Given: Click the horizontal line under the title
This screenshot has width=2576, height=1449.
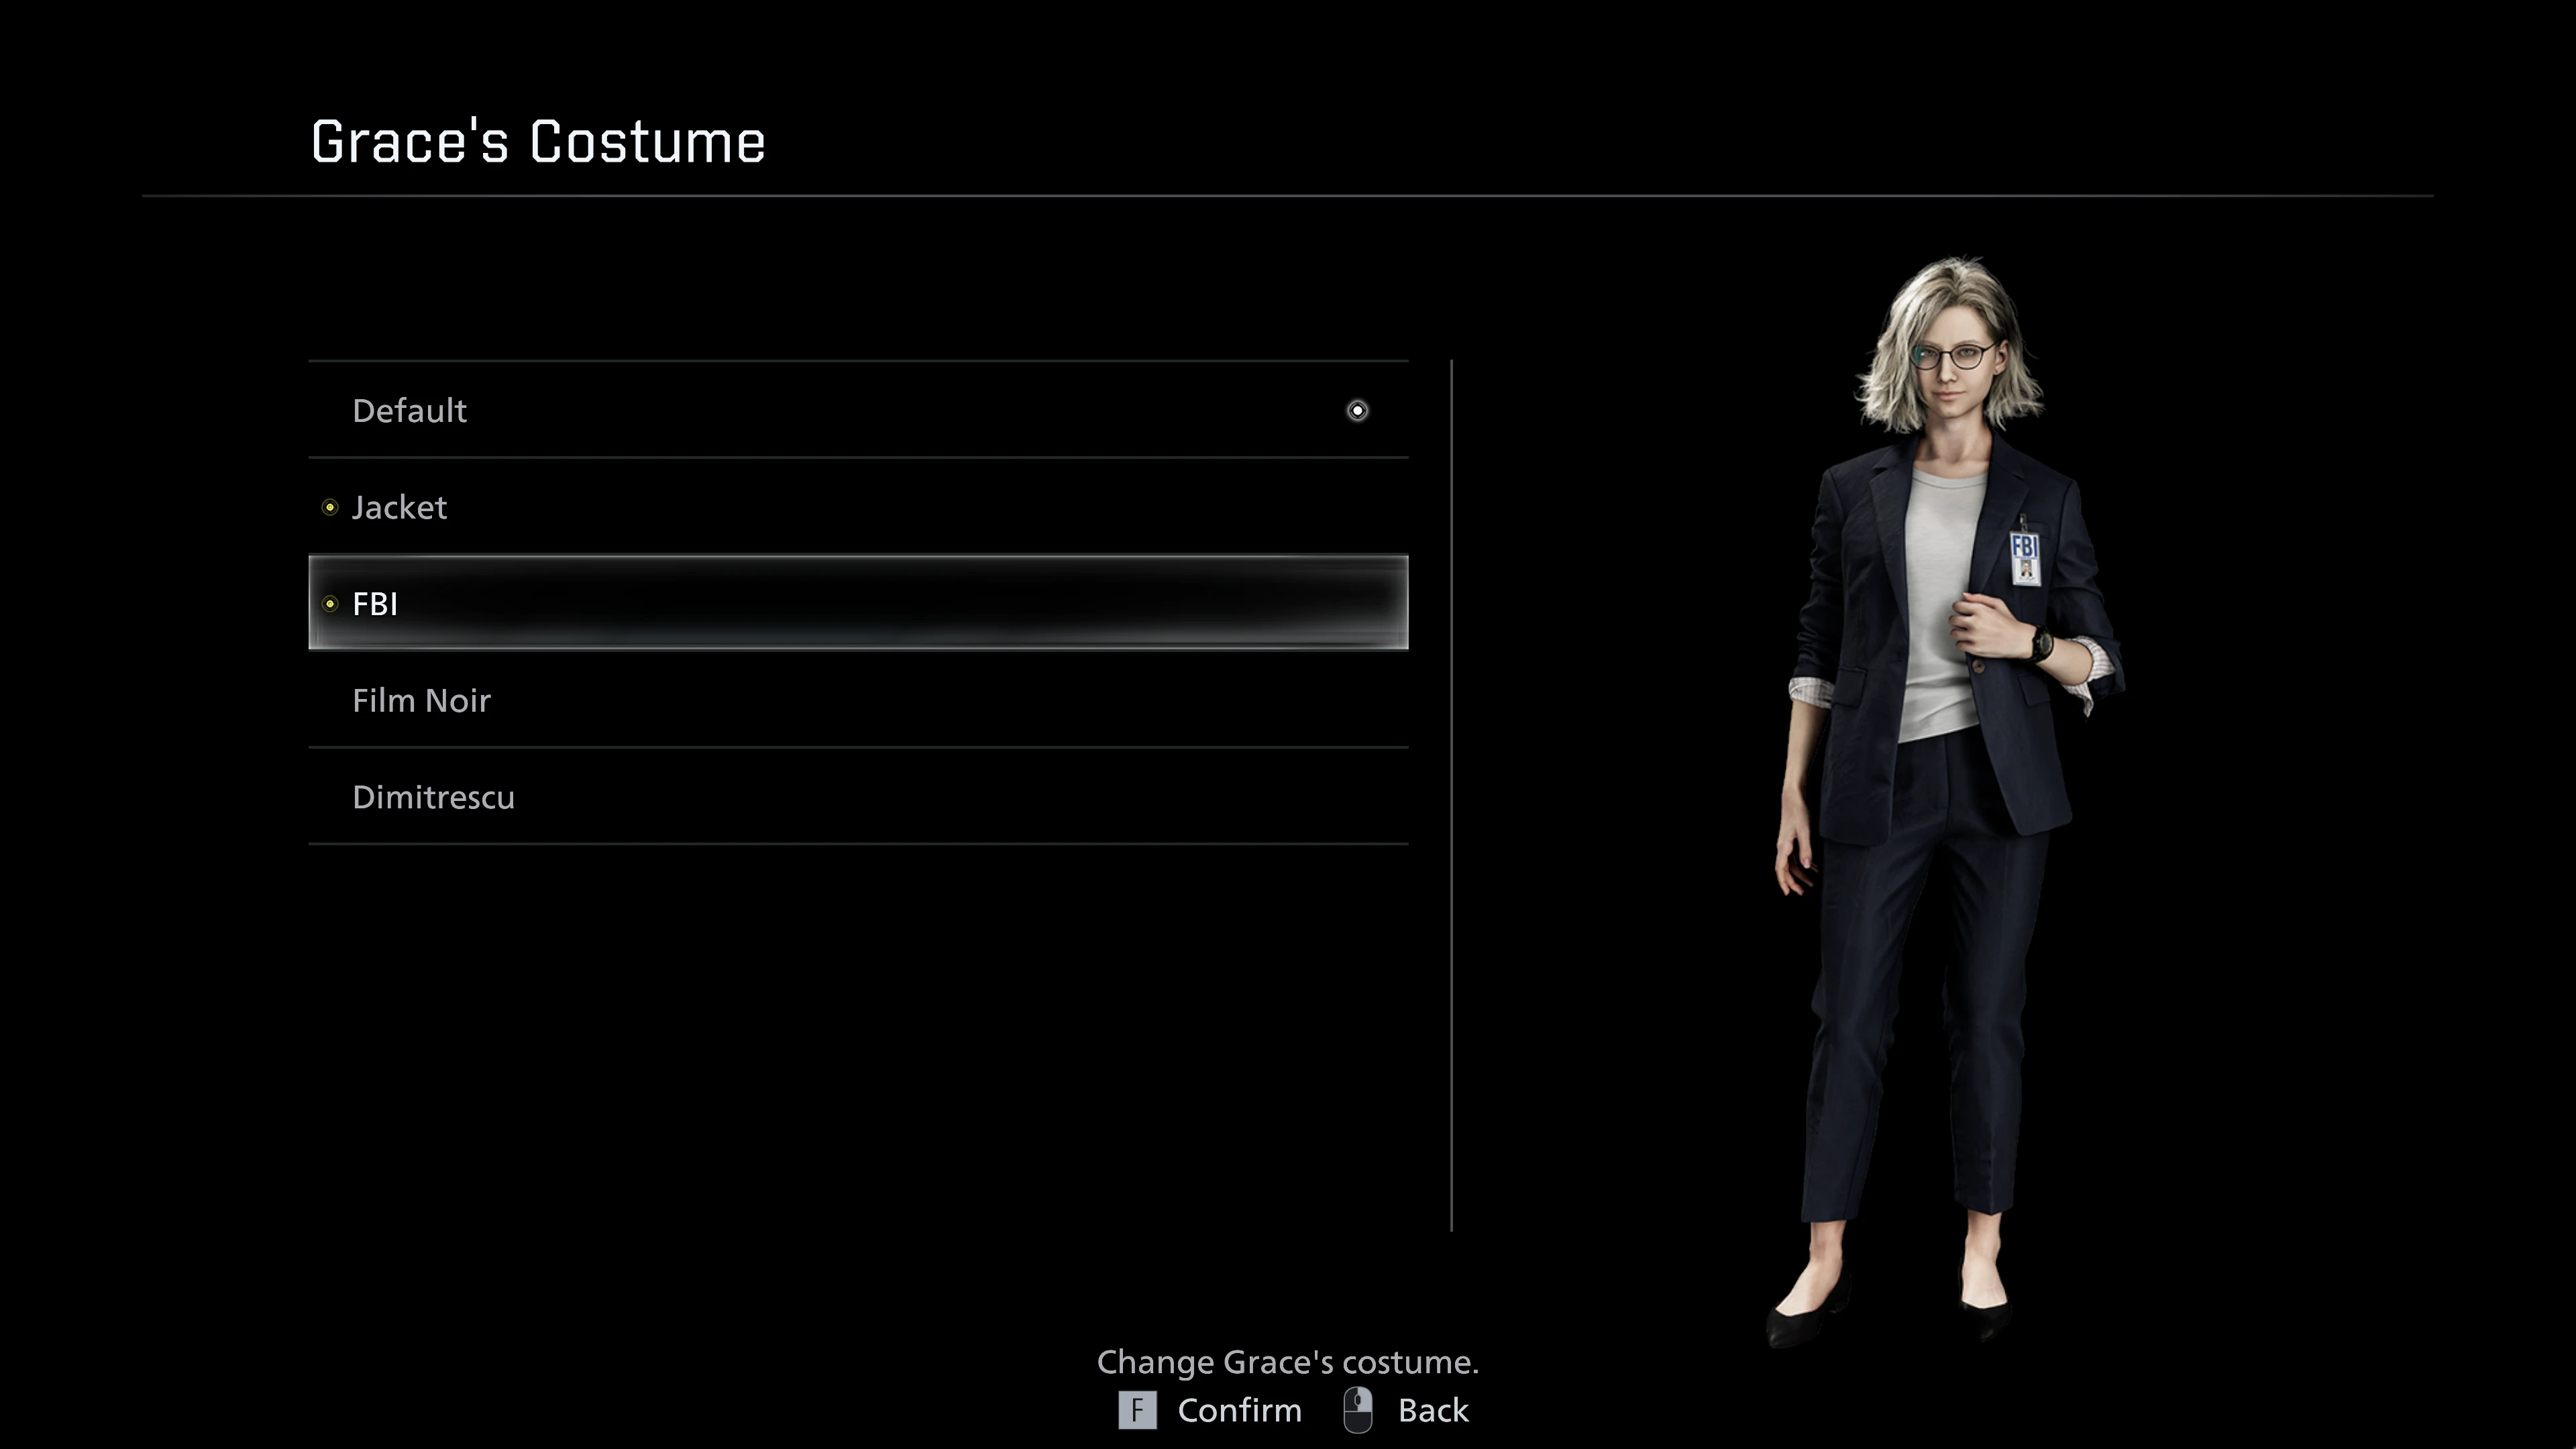Looking at the screenshot, I should (1287, 196).
